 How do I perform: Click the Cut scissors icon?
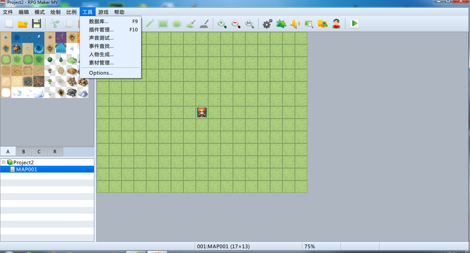pyautogui.click(x=54, y=24)
